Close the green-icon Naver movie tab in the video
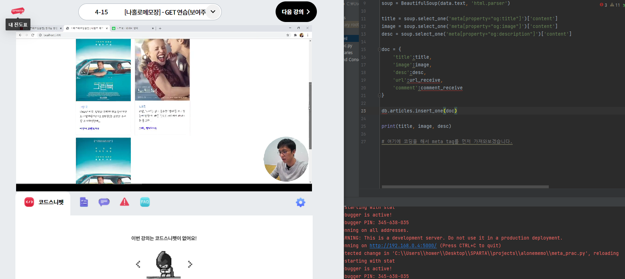Screen dimensions: 625x279 [153, 28]
